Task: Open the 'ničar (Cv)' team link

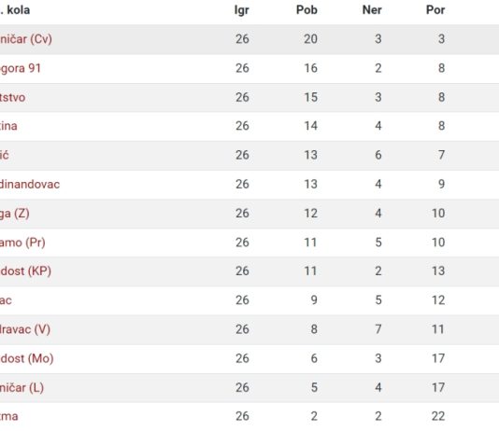Action: click(26, 39)
